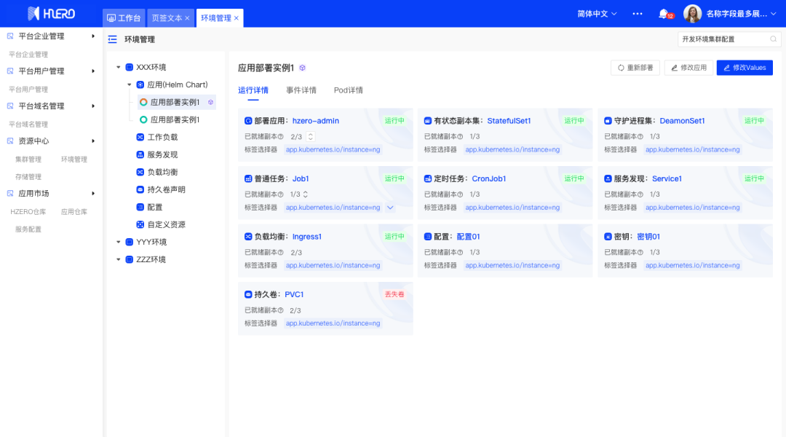The width and height of the screenshot is (786, 437).
Task: Switch to the Pod详情 tab
Action: click(x=348, y=90)
